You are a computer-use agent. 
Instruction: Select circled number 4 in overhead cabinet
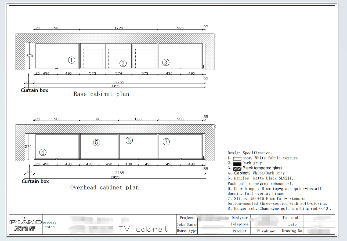(x=43, y=152)
